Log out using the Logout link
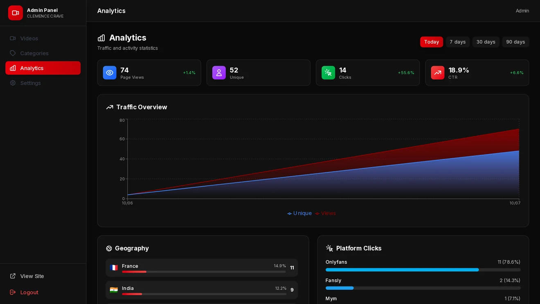 tap(43, 292)
